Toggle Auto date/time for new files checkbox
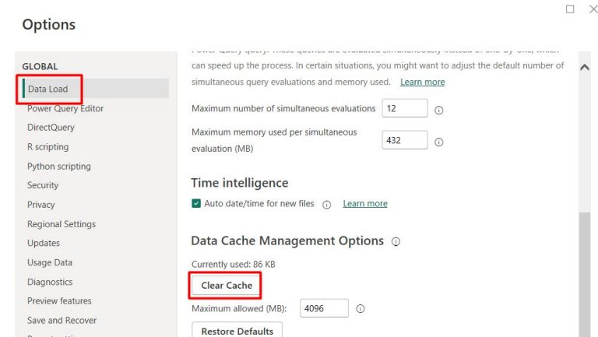 [x=196, y=204]
